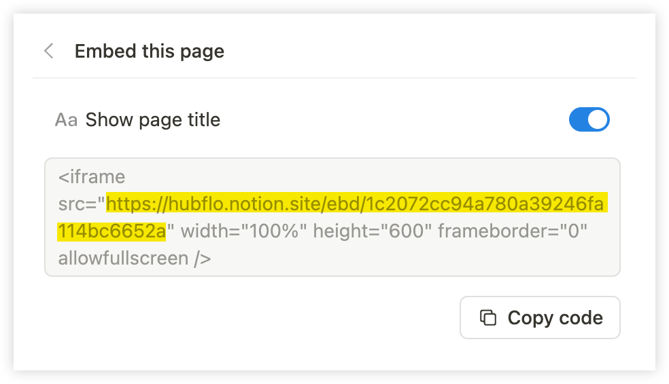Click the Embed this page heading

coord(150,52)
